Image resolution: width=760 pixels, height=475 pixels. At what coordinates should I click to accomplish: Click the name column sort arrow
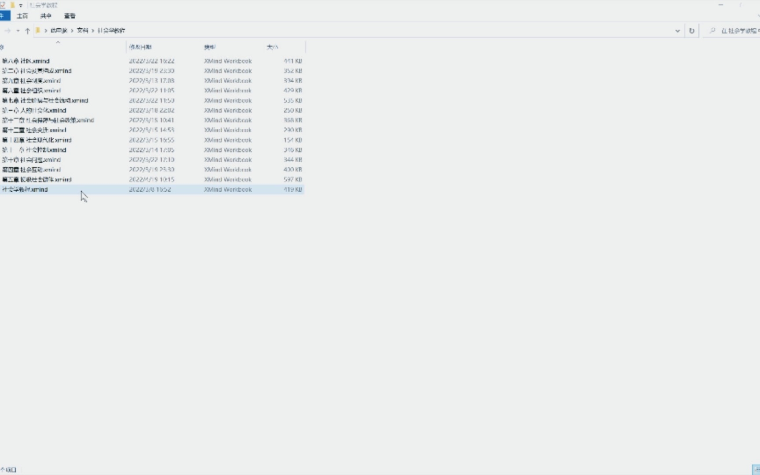click(58, 42)
